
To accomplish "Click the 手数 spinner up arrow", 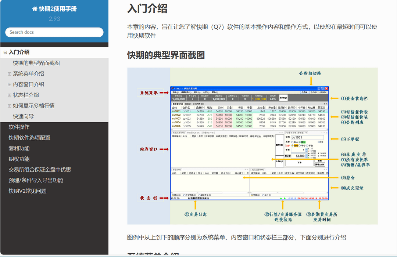I will [x=306, y=149].
